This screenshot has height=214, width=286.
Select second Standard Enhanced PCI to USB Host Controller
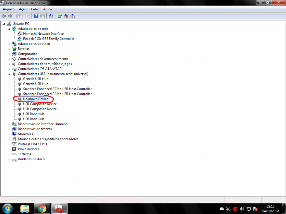[57, 94]
